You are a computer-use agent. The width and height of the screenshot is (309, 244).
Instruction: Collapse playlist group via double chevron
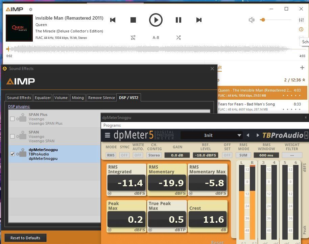(304, 80)
